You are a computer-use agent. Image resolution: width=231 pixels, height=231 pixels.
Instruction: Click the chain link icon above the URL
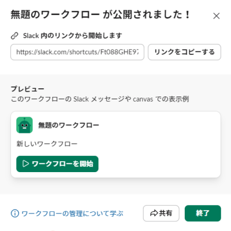(x=14, y=36)
